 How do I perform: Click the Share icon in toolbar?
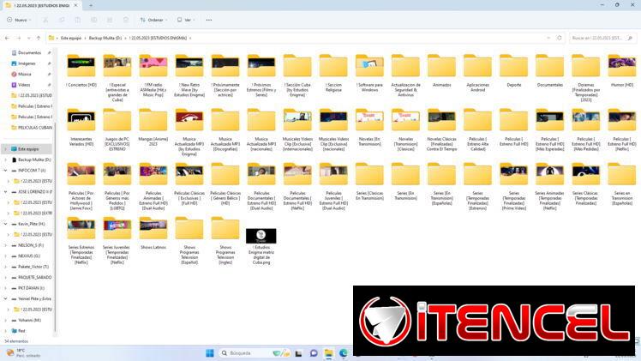110,20
